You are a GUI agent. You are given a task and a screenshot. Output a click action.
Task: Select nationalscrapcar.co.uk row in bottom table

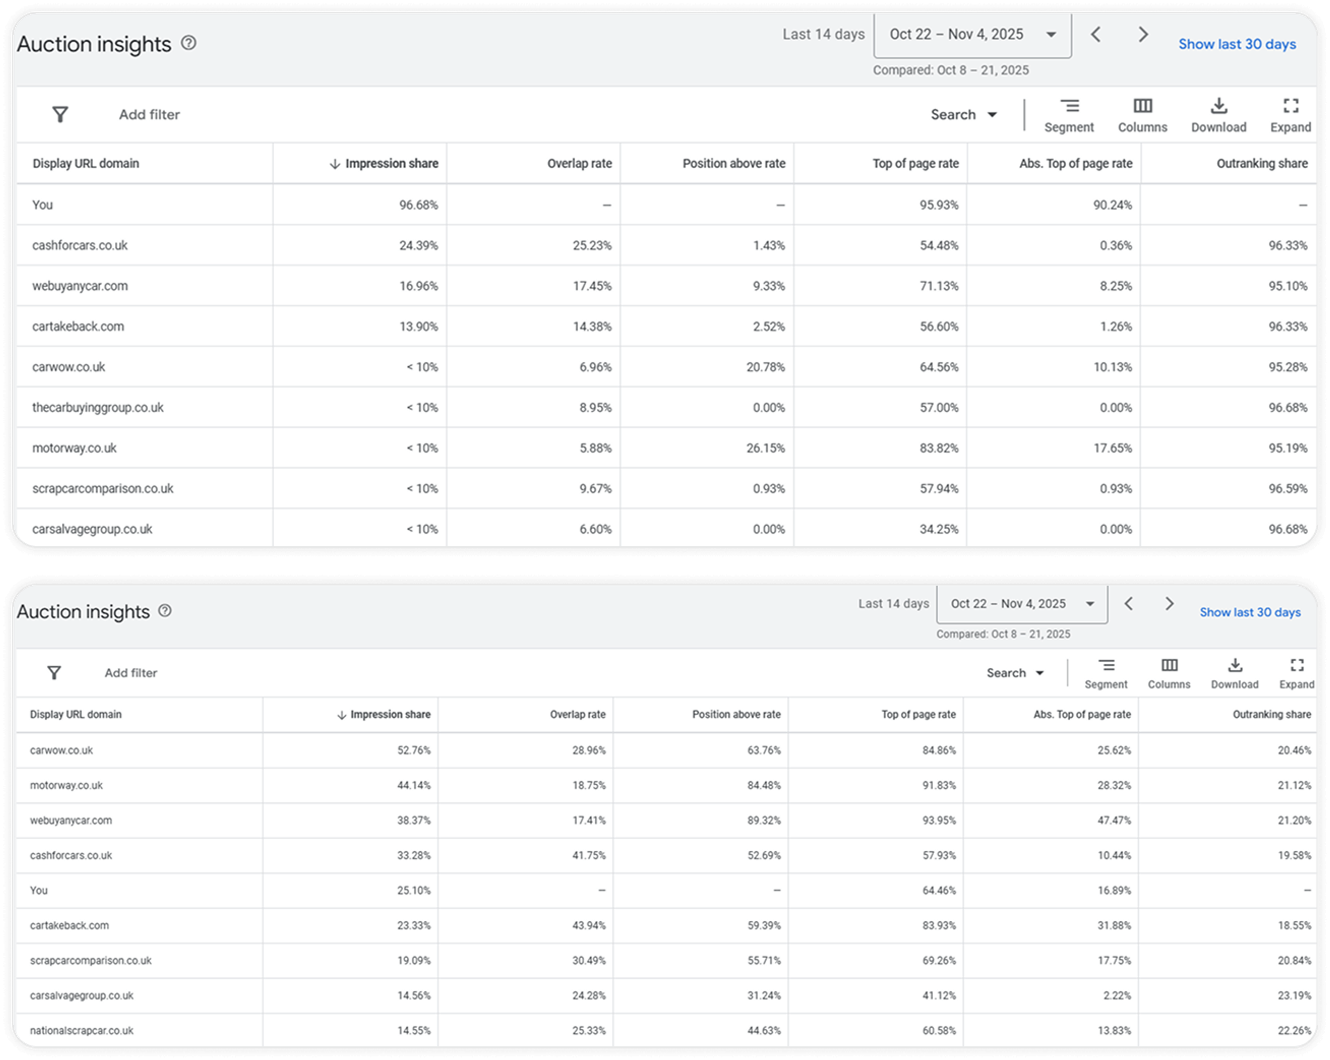(x=666, y=1030)
